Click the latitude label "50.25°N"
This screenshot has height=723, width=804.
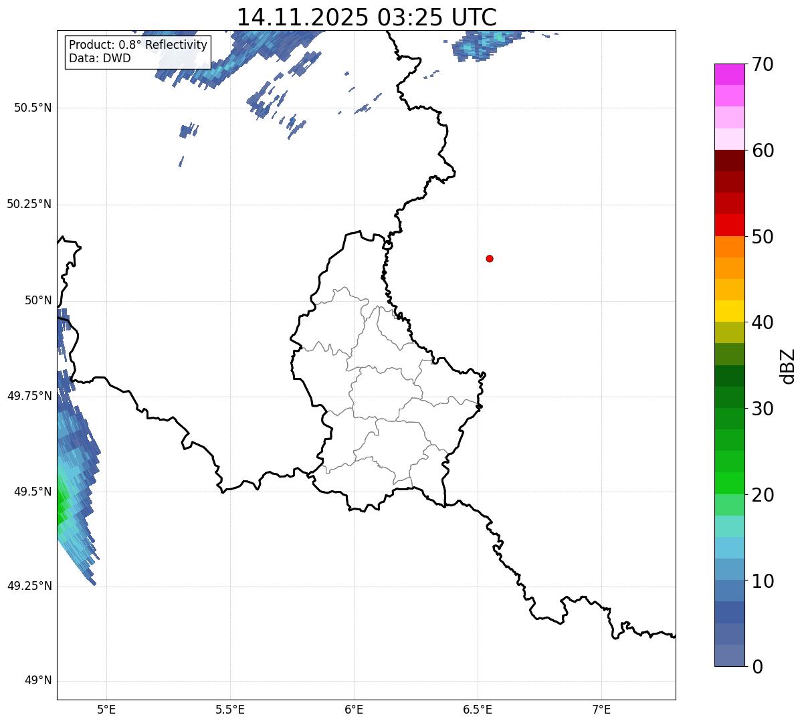coord(29,204)
